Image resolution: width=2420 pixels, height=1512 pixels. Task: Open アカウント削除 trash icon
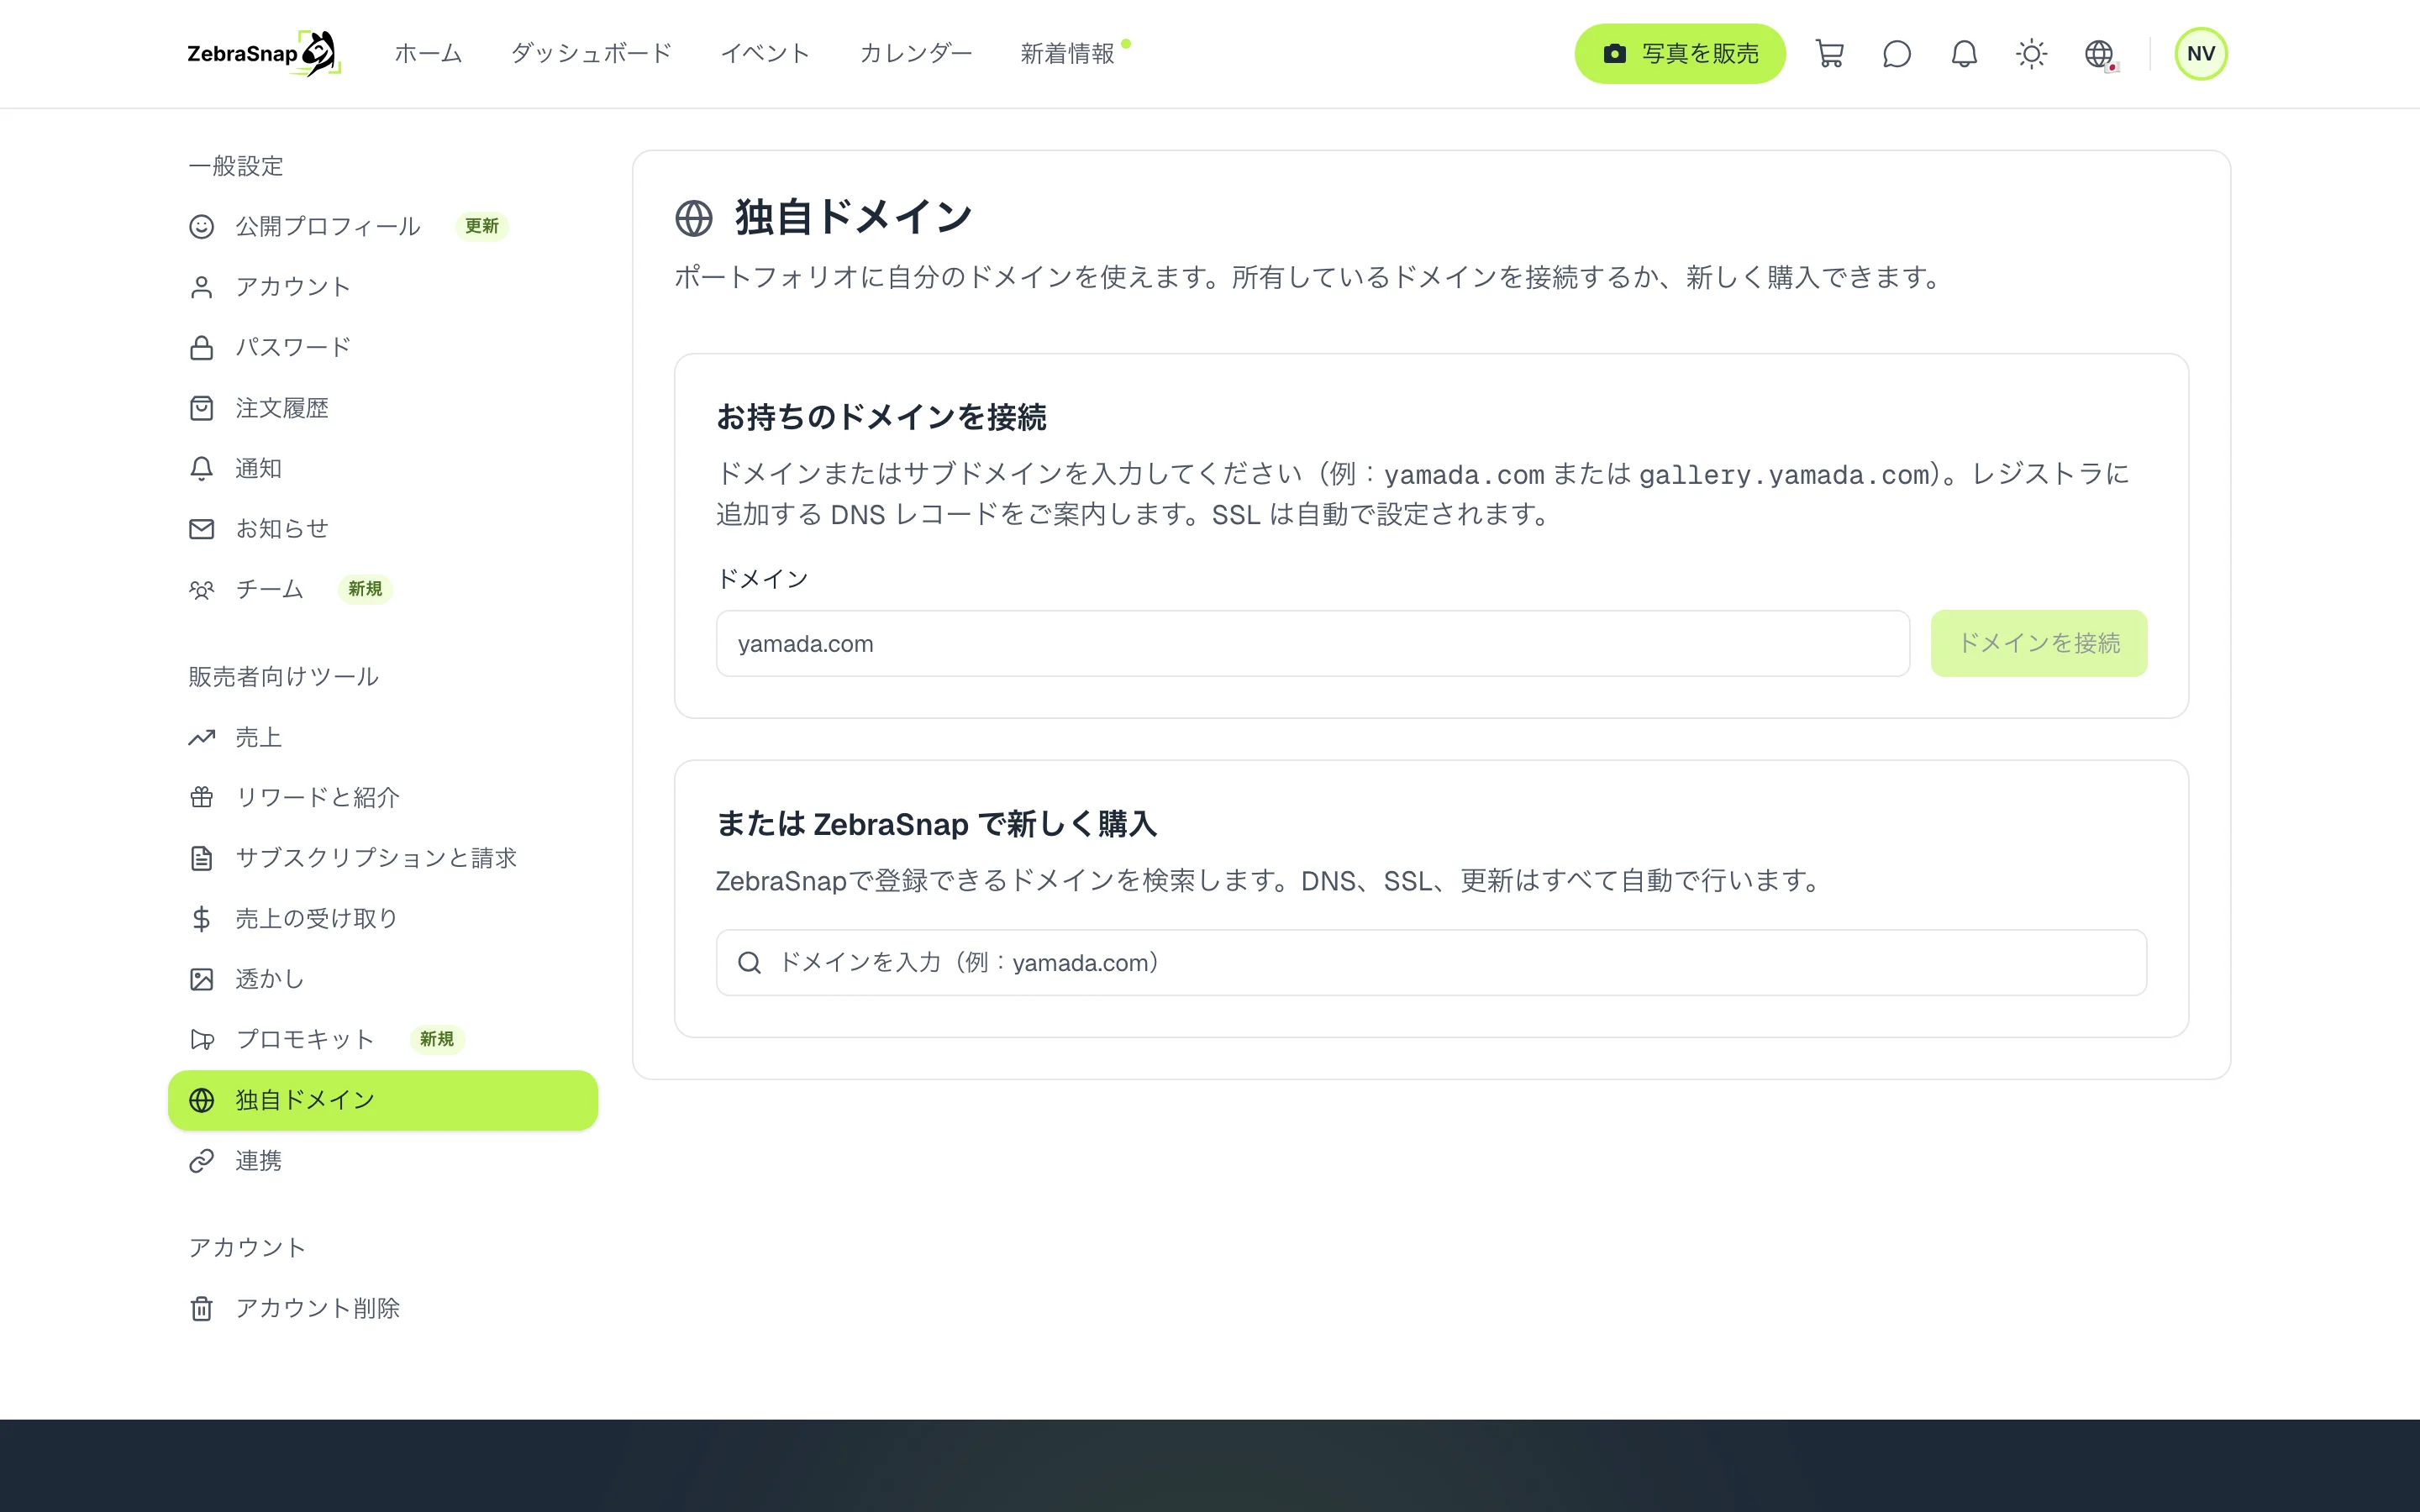pos(201,1308)
